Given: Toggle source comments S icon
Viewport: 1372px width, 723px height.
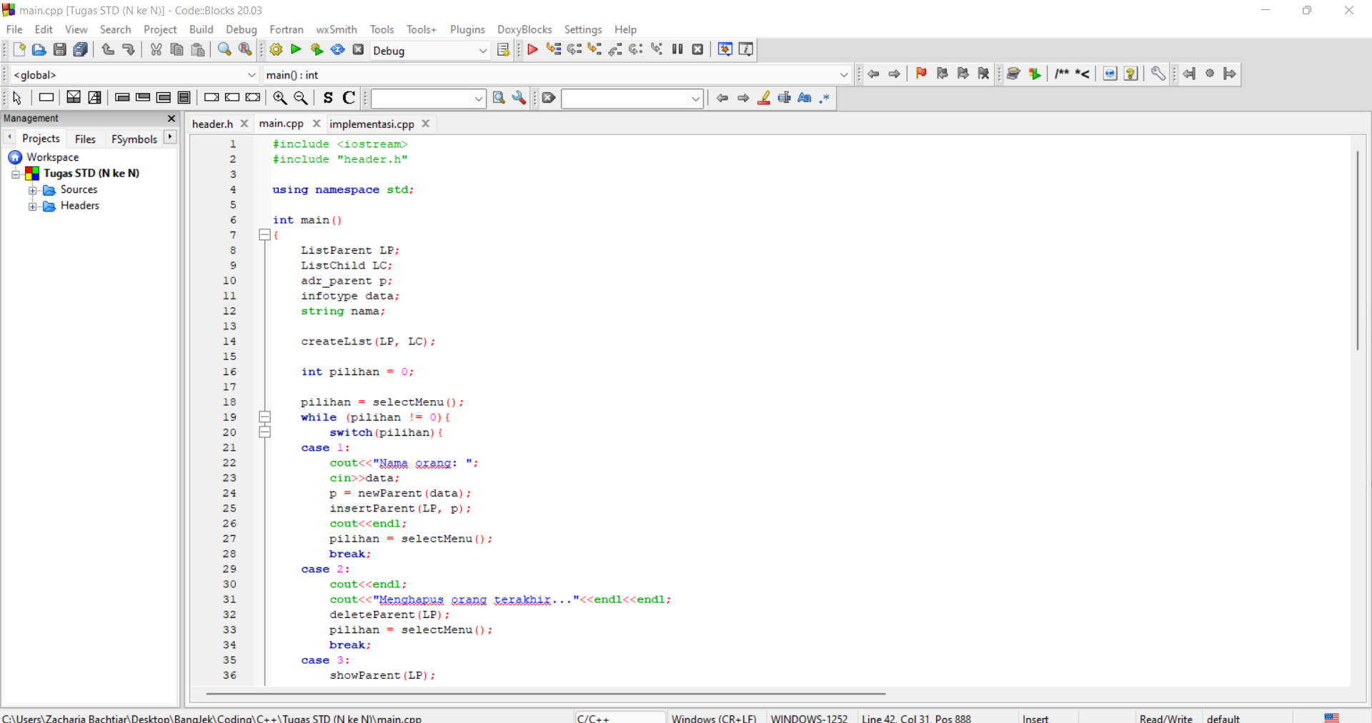Looking at the screenshot, I should click(x=328, y=99).
